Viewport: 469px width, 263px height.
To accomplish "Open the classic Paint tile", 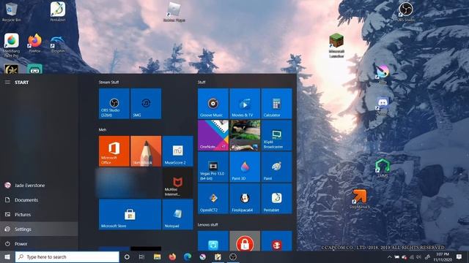I will click(x=276, y=167).
